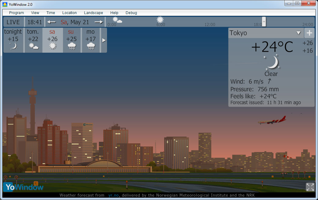
Task: Add a new location with plus button
Action: tap(309, 33)
